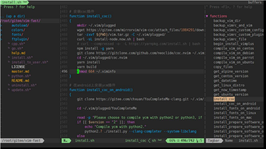Jump to get_now_timestamp in Tagbar
266x149 pixels.
(230, 90)
